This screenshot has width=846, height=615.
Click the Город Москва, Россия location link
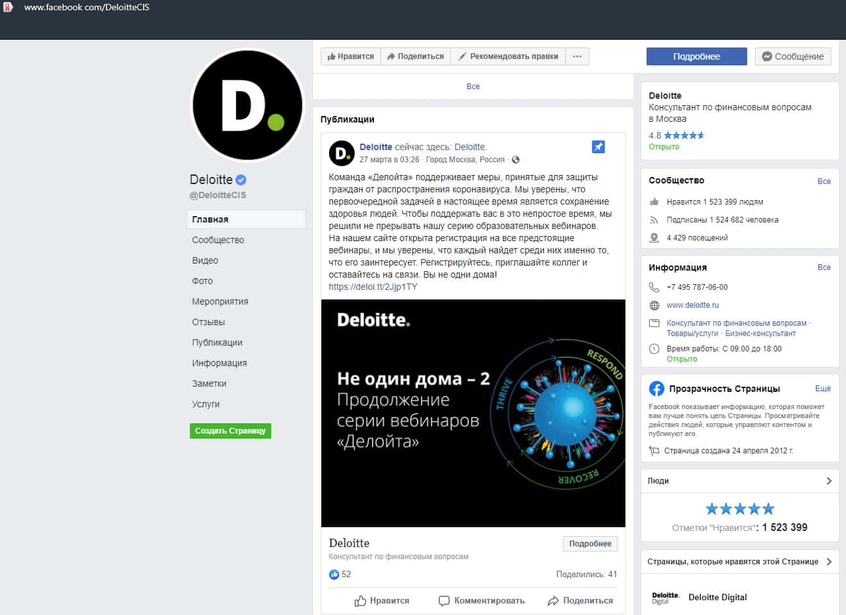click(465, 160)
